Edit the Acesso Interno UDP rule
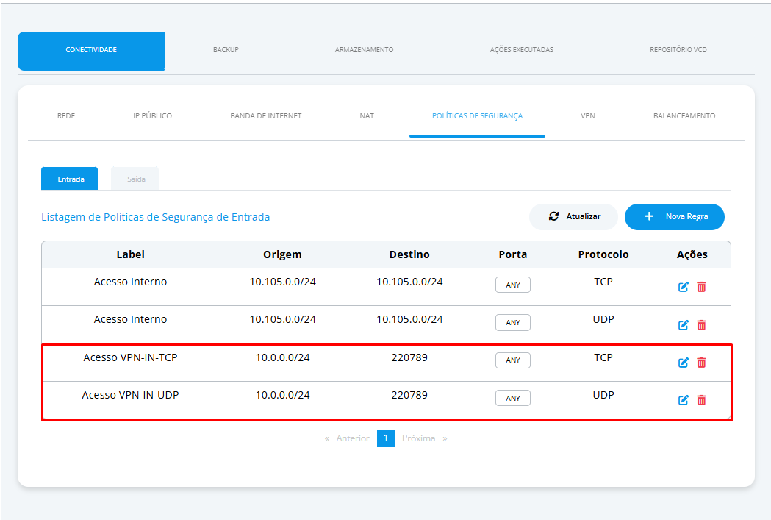This screenshot has height=520, width=771. coord(683,324)
